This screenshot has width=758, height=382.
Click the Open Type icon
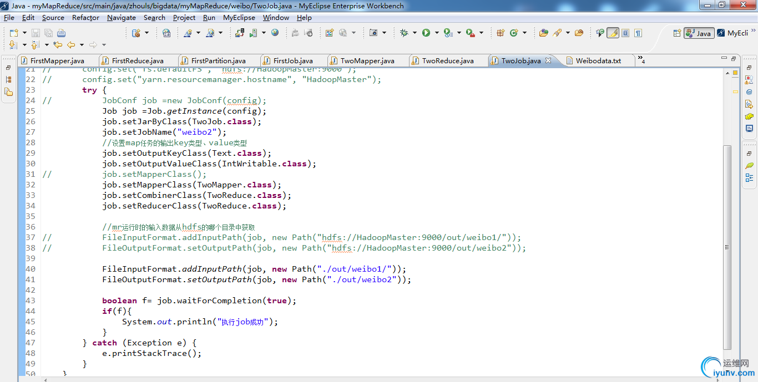[543, 33]
